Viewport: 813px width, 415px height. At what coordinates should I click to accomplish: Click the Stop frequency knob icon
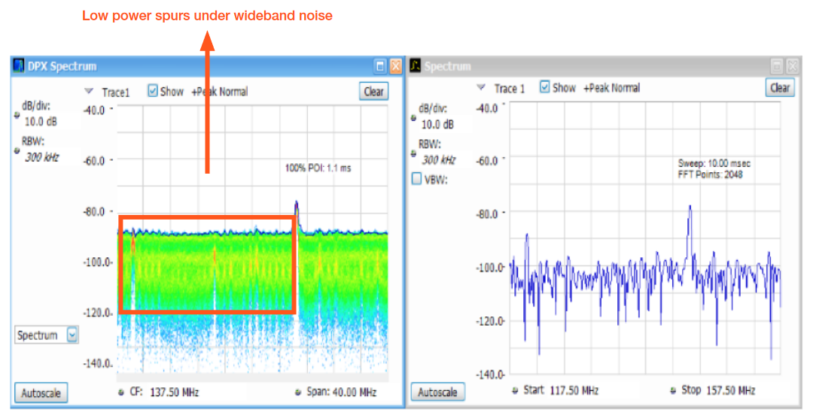[674, 391]
